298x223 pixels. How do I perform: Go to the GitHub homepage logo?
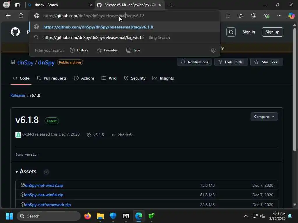coord(15,32)
